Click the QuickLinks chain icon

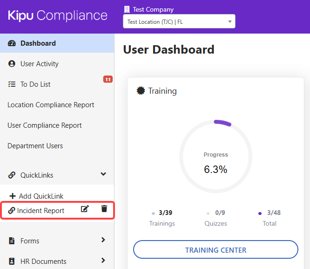click(x=12, y=175)
